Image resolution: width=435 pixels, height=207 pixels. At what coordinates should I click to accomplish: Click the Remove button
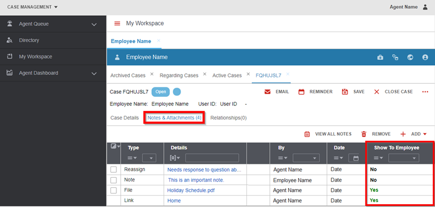coord(376,134)
